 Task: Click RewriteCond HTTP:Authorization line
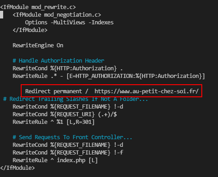point(68,68)
